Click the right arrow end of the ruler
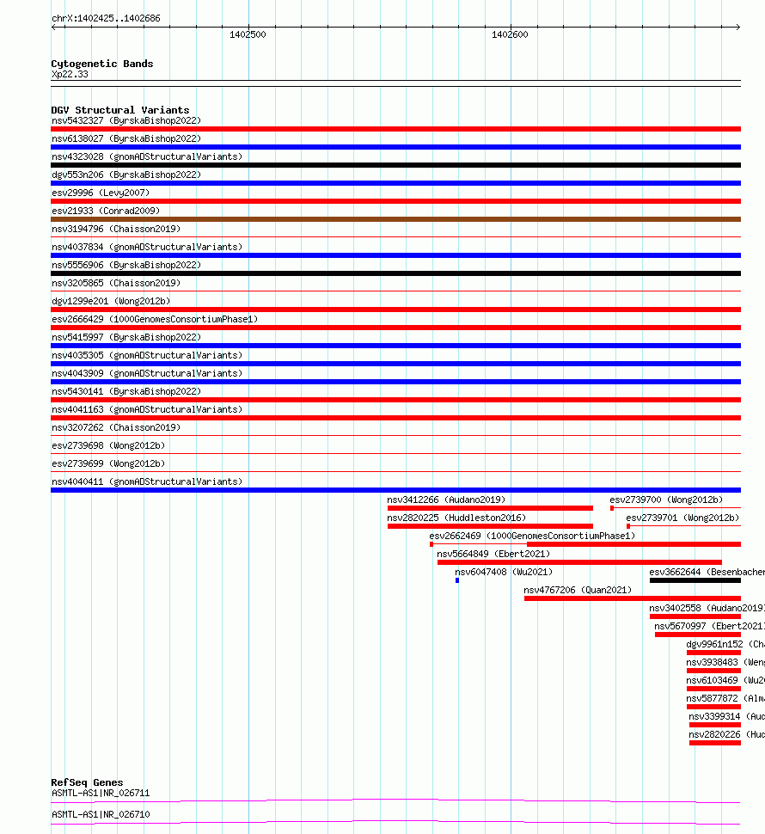 click(x=737, y=28)
